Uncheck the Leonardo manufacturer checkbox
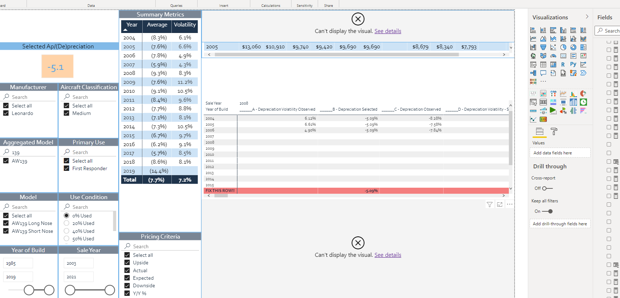This screenshot has width=620, height=298. (6, 113)
